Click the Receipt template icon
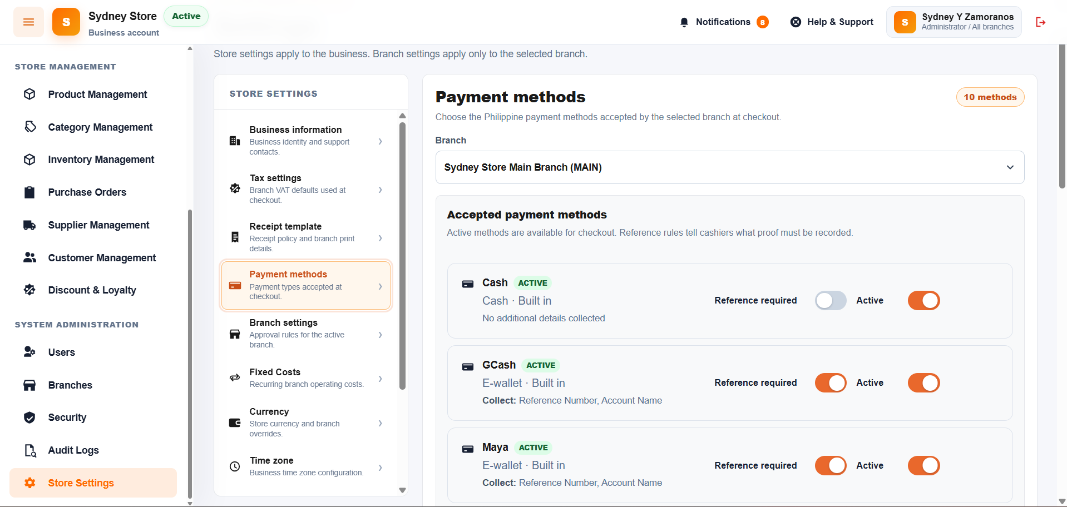This screenshot has width=1067, height=507. [235, 237]
